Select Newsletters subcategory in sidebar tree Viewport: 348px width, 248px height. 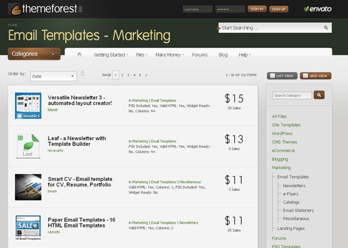pos(294,185)
